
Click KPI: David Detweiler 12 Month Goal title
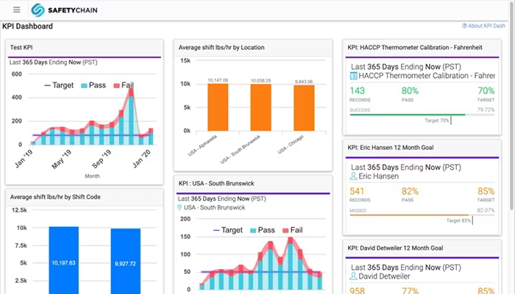pyautogui.click(x=395, y=248)
